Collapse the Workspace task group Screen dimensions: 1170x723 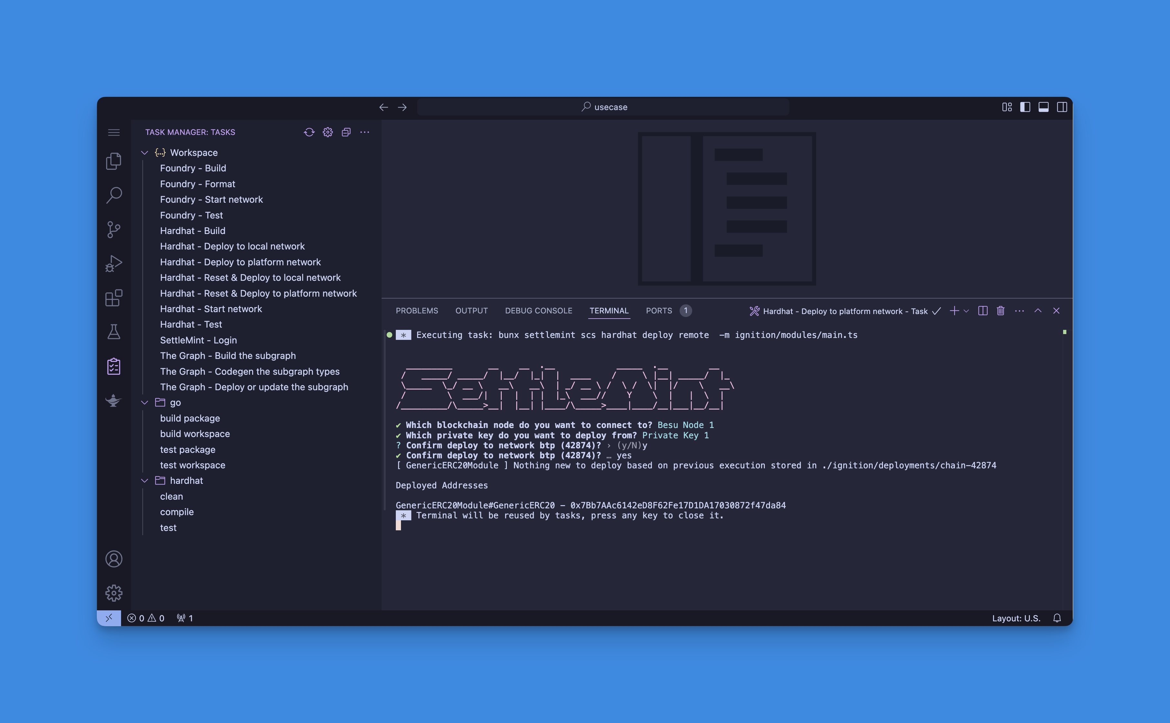pos(144,153)
